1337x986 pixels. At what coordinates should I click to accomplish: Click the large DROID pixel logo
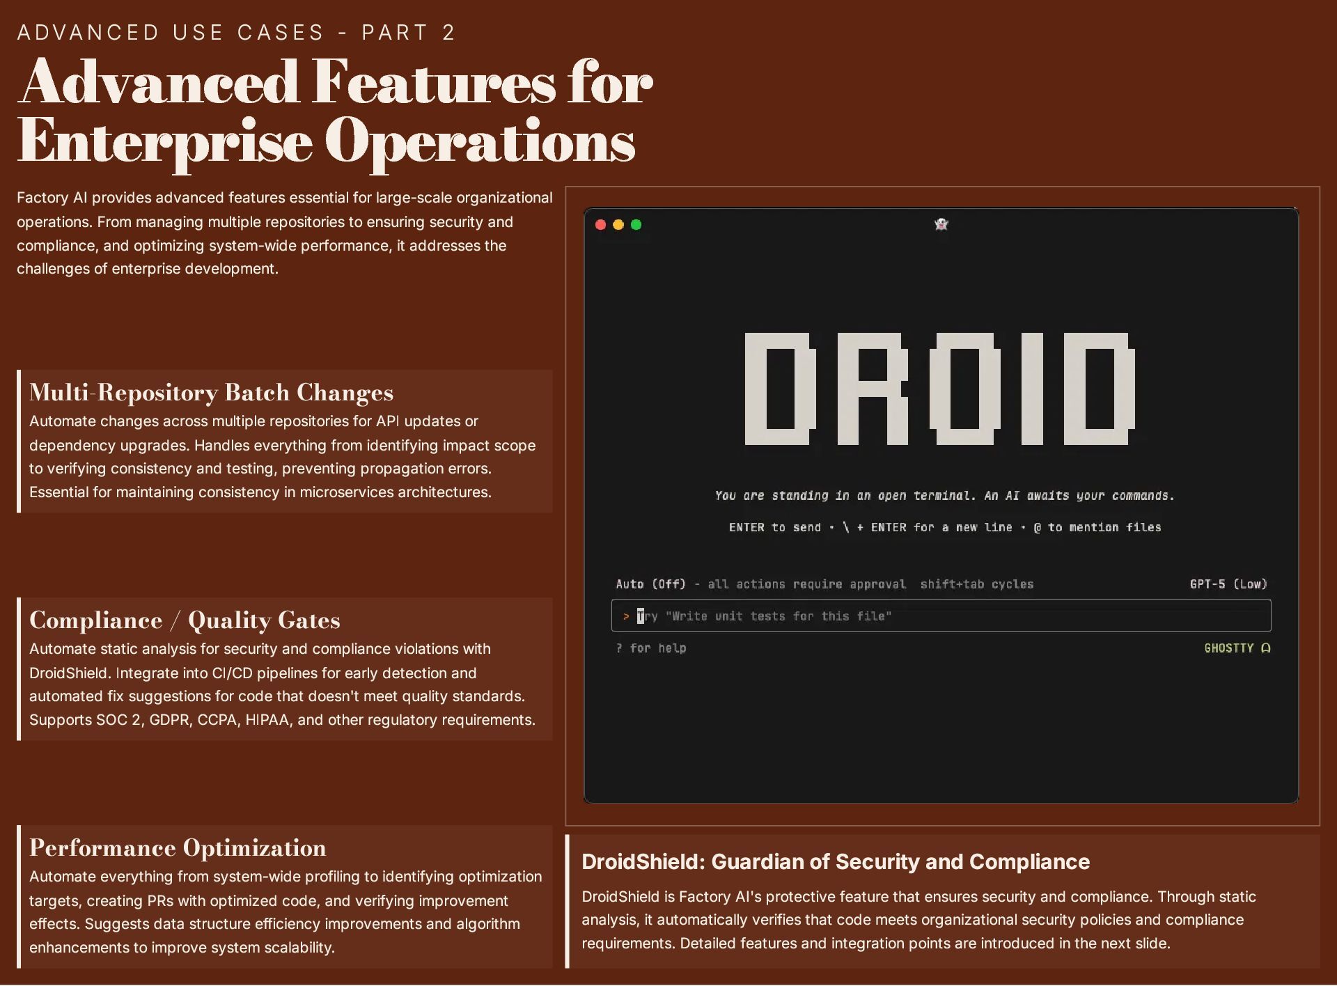(940, 389)
